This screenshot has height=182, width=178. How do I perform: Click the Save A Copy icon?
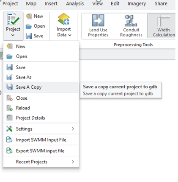click(x=10, y=87)
